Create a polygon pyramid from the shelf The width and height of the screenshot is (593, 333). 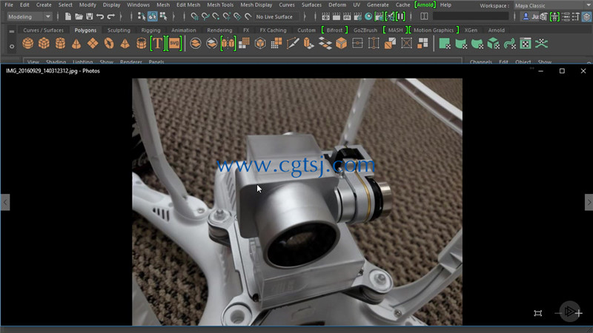[125, 44]
